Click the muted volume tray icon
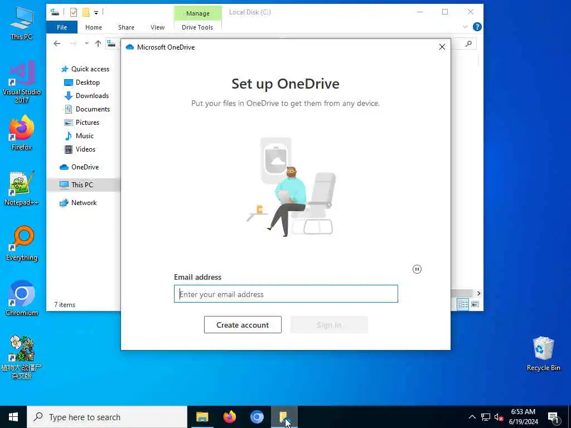The image size is (571, 428). [x=499, y=417]
